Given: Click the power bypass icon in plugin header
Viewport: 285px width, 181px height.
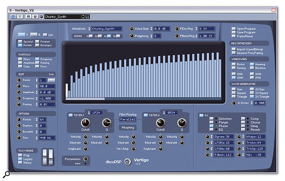Looking at the screenshot, I should (13, 17).
